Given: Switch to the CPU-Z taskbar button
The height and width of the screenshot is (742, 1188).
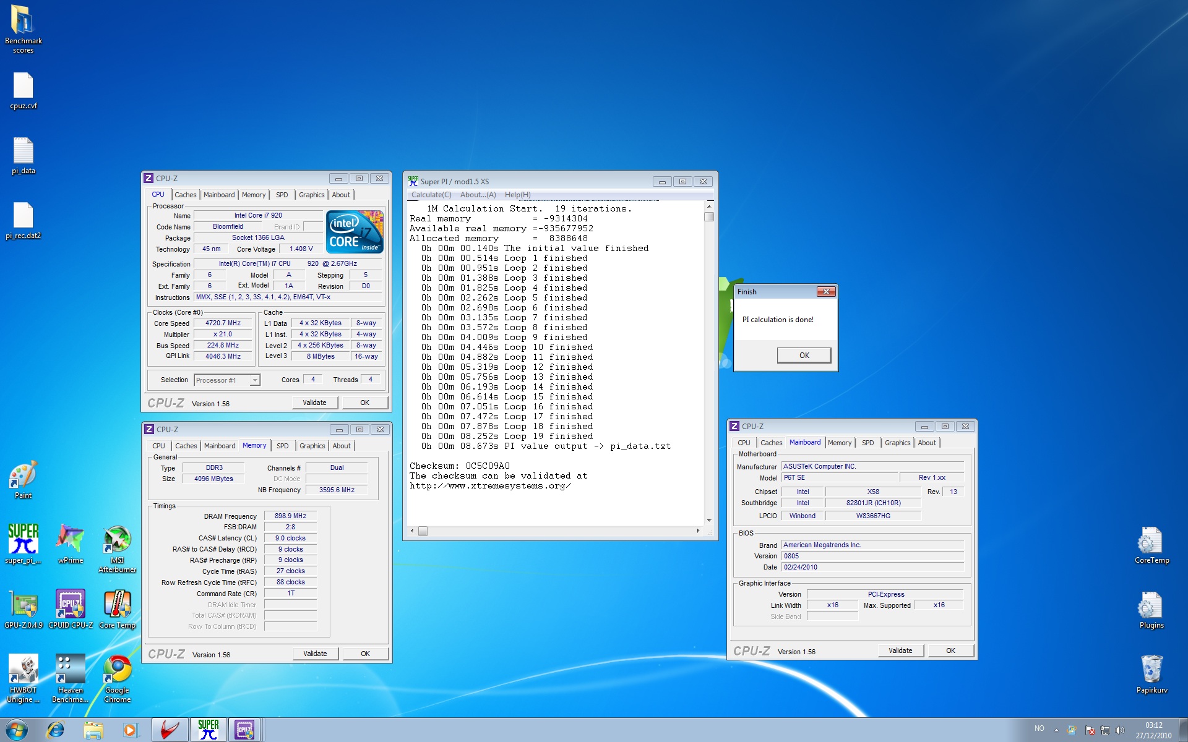Looking at the screenshot, I should (245, 730).
